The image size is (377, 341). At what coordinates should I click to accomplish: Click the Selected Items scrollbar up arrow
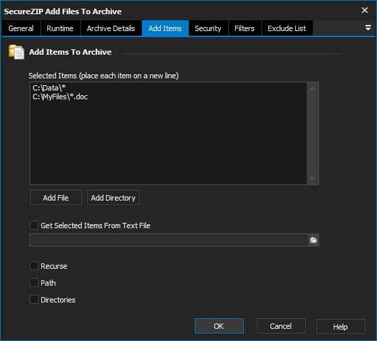coord(313,88)
